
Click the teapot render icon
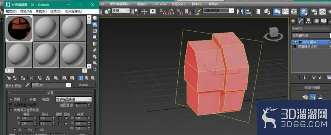point(322,11)
